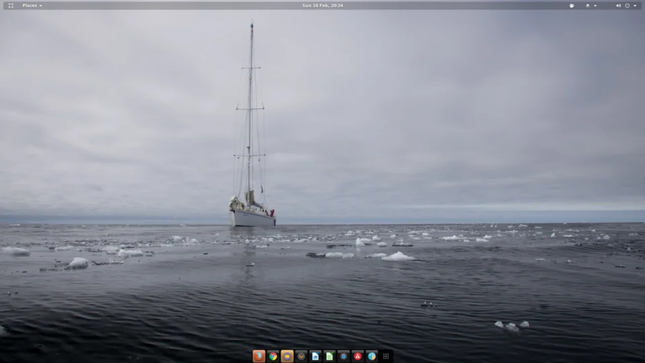
Task: Launch Google Chrome from the dock
Action: click(273, 356)
